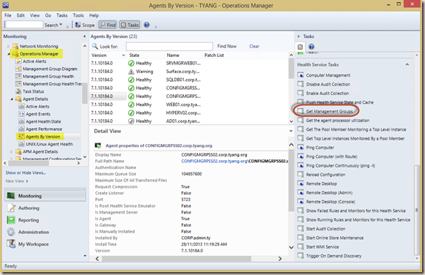Toggle the Tasks toolbar button
425x275 pixels.
tap(130, 25)
